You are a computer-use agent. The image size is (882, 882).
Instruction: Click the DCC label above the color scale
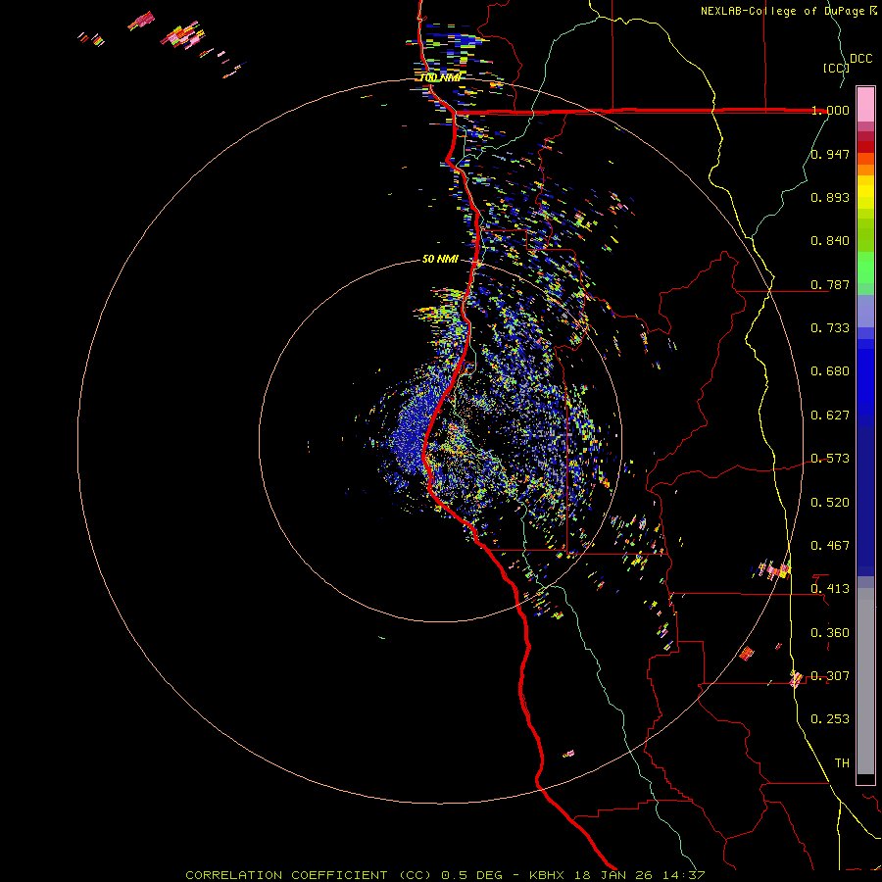point(860,59)
